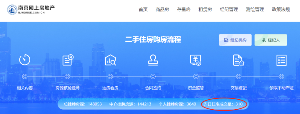Click the document-house icon above 交易登记

pyautogui.click(x=238, y=60)
